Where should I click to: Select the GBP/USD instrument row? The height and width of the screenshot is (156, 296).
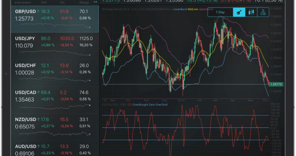tap(55, 19)
